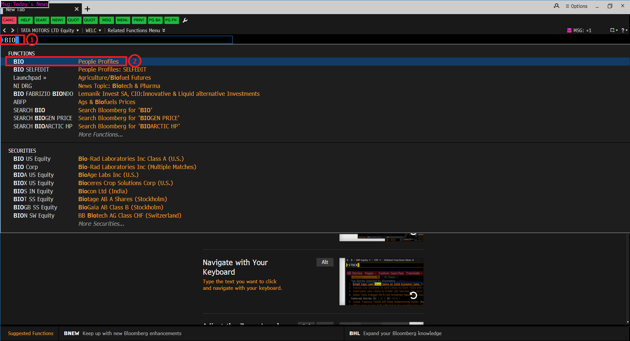The height and width of the screenshot is (341, 630).
Task: Select BIOS IN Equity Biocon Ltd
Action: pyautogui.click(x=315, y=191)
